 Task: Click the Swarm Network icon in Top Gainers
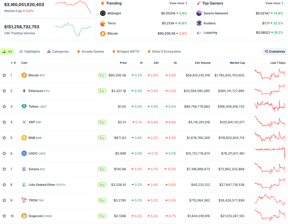(x=199, y=13)
